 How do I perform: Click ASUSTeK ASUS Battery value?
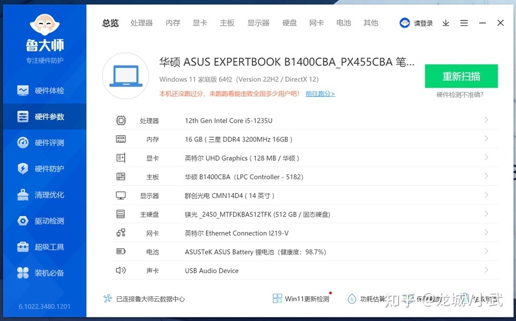[x=255, y=252]
